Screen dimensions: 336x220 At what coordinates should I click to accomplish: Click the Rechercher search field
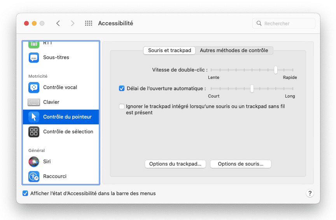click(288, 23)
